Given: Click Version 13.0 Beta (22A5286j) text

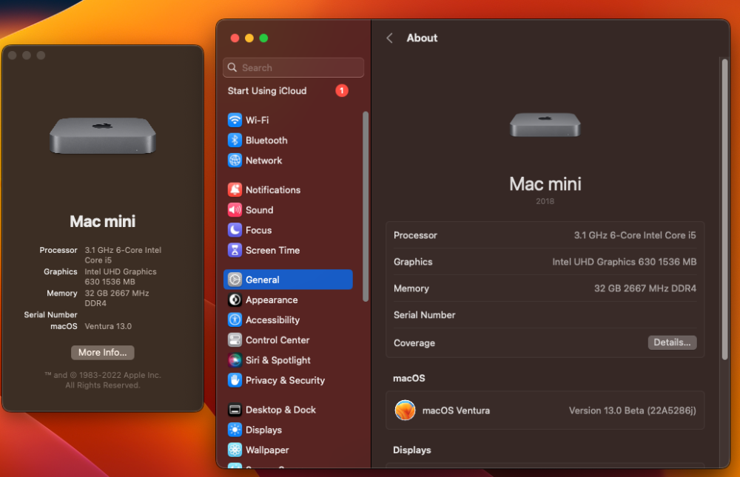Looking at the screenshot, I should click(633, 410).
